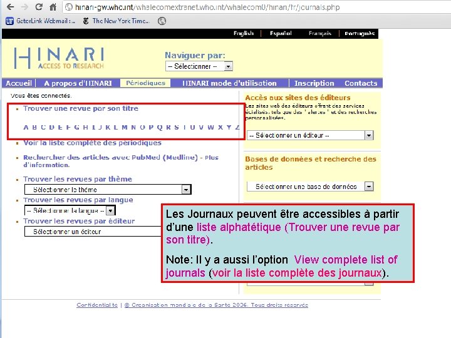Screen dimensions: 451x338
Task: Browse journals starting with letter K
Action: pyautogui.click(x=108, y=127)
